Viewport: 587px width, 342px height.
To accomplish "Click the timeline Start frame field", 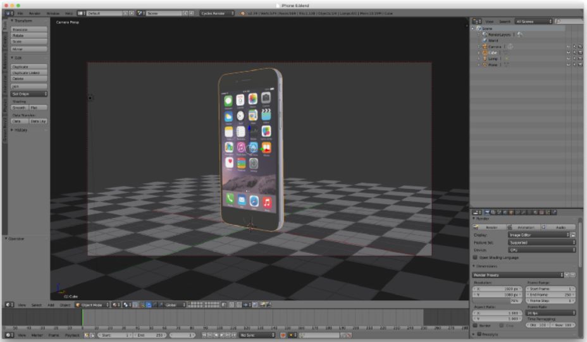I will coord(115,335).
